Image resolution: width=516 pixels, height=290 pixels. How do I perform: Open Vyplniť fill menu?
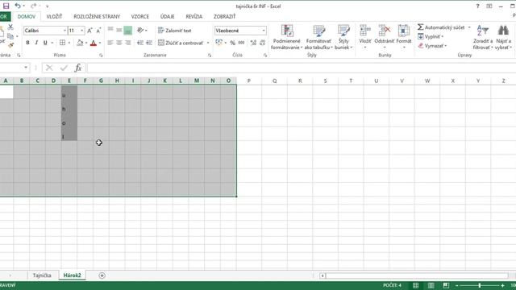pos(431,36)
